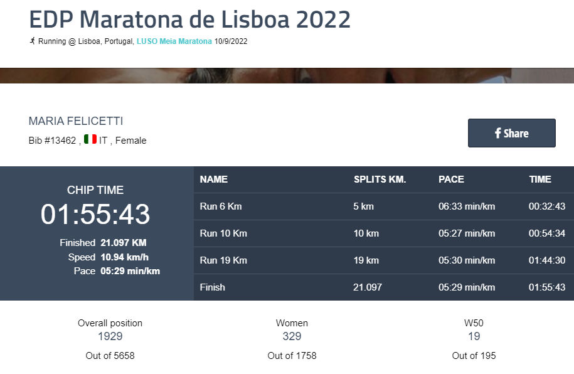Select the athlete name MARIA FELICETTI
Screen dimensions: 574x374
pos(76,121)
